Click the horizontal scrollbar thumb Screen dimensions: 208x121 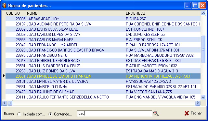tap(10, 103)
